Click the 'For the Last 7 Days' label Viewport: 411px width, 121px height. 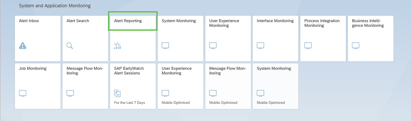click(x=130, y=103)
